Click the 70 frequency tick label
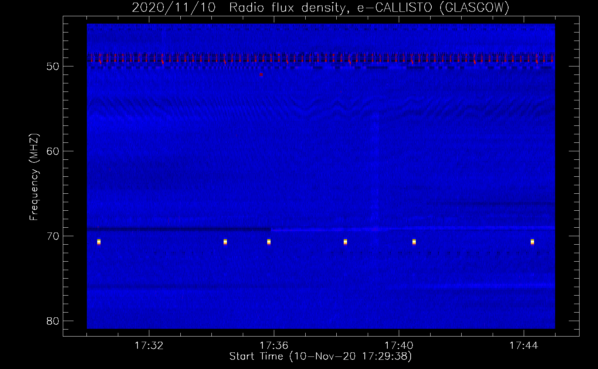598x369 pixels. click(53, 236)
